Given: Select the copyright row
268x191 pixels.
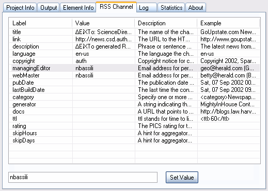Looking at the screenshot, I should [134, 61].
